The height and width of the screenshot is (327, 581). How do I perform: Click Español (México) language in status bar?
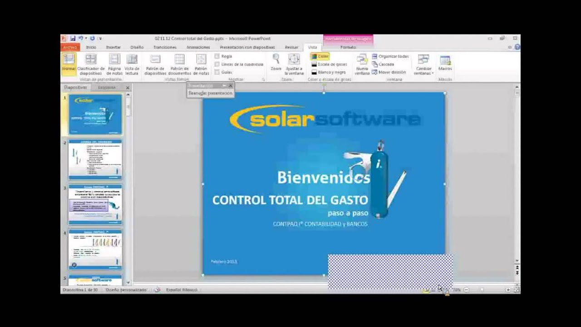[182, 290]
